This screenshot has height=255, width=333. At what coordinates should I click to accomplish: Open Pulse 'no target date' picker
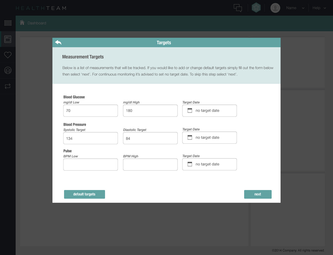[210, 164]
